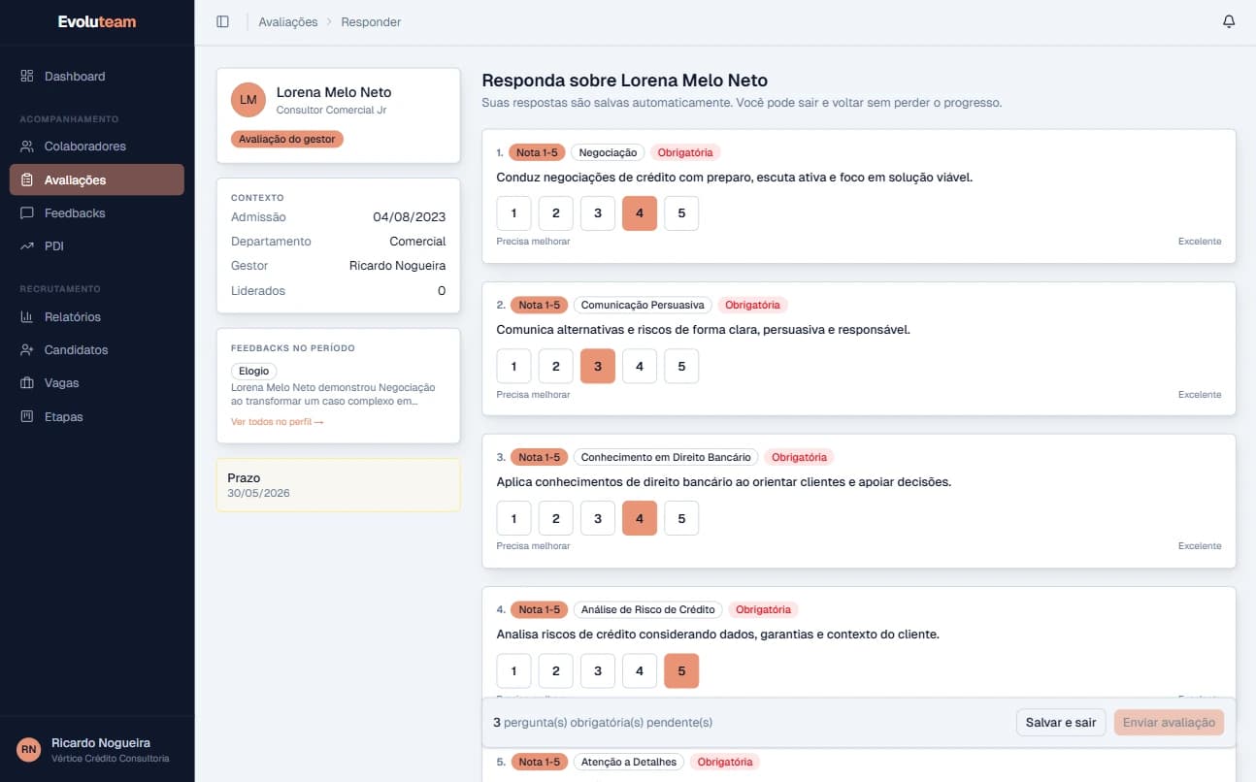Rate Negociação question as 3
The image size is (1256, 782).
click(598, 213)
